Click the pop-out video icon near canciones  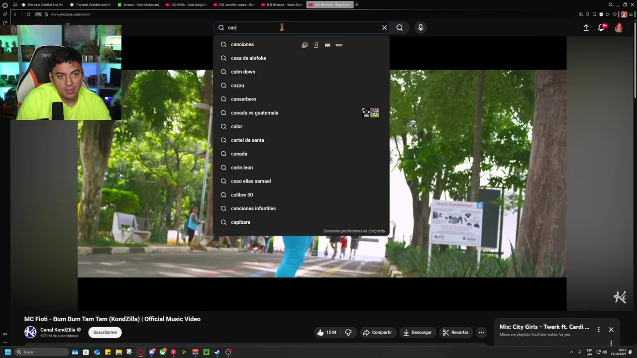[x=305, y=45]
